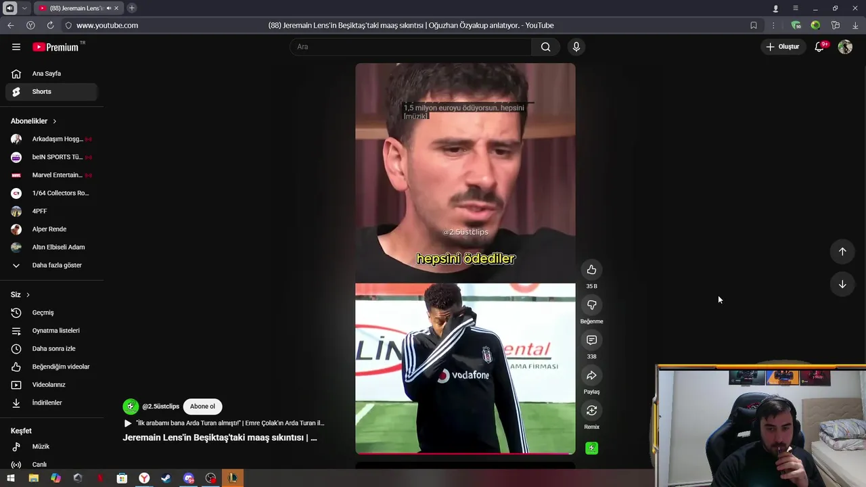This screenshot has width=866, height=487.
Task: Go back with browser back arrow
Action: (11, 25)
